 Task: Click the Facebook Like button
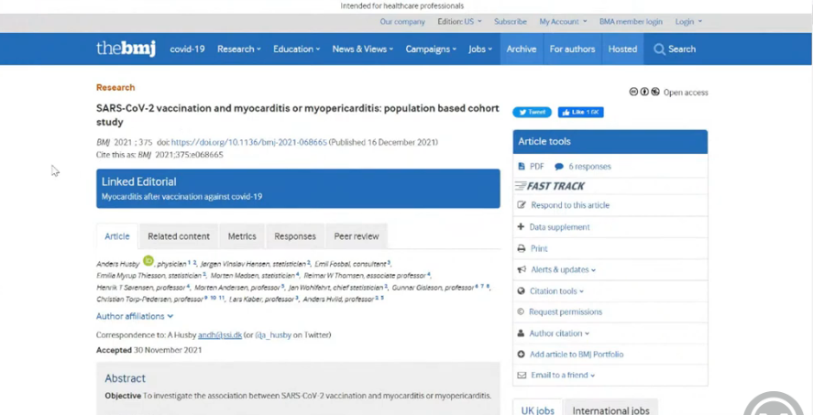(x=581, y=112)
